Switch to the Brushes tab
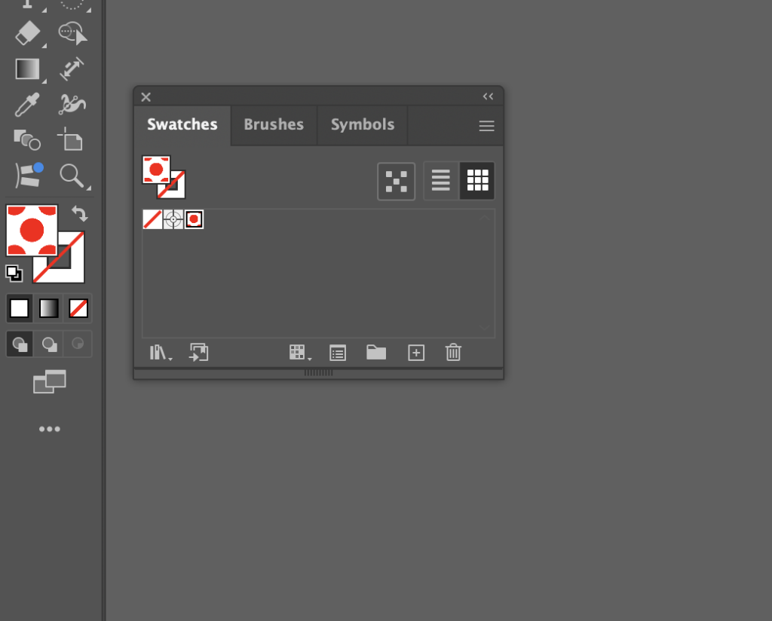The image size is (772, 621). (x=273, y=125)
